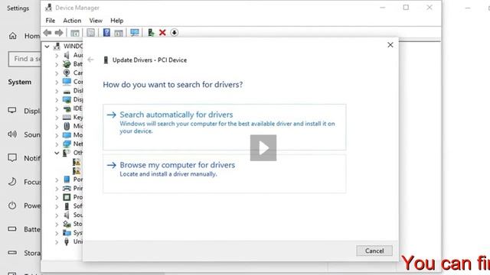
Task: Open Power & sleep in Settings sidebar
Action: tap(24, 205)
